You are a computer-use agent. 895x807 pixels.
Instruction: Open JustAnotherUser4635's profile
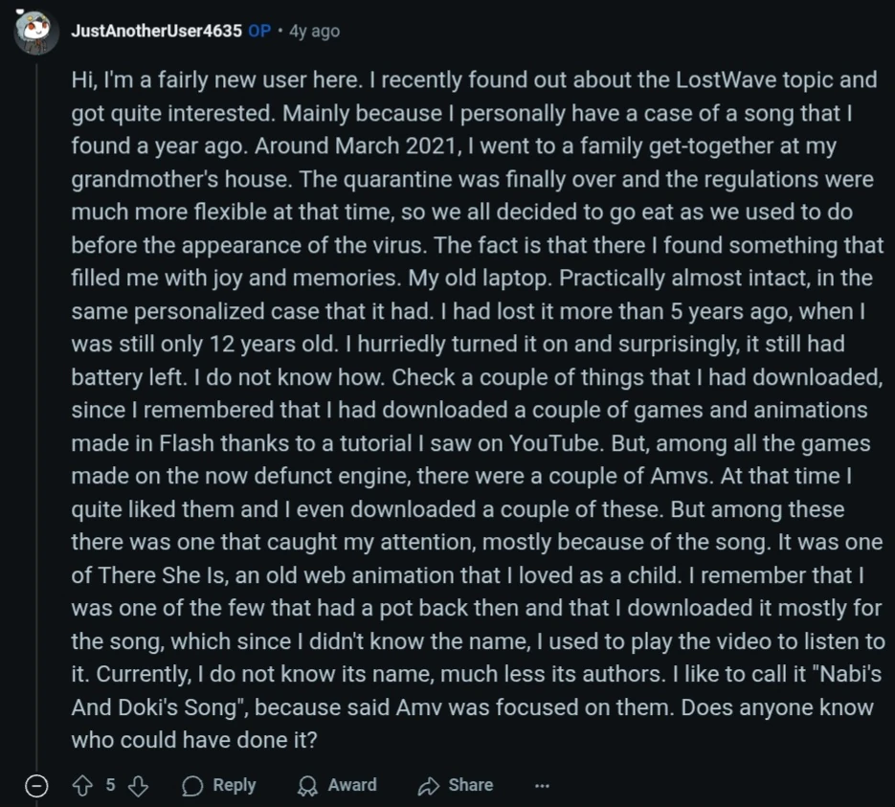(156, 31)
